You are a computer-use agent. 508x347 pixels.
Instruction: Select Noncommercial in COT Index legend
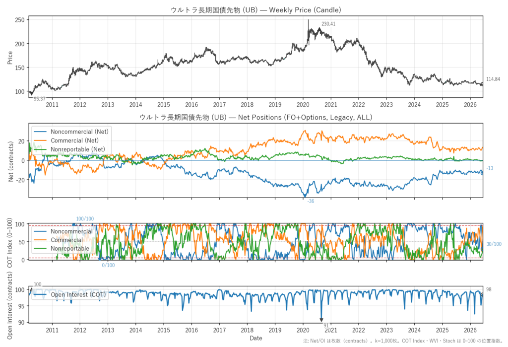[x=63, y=231]
